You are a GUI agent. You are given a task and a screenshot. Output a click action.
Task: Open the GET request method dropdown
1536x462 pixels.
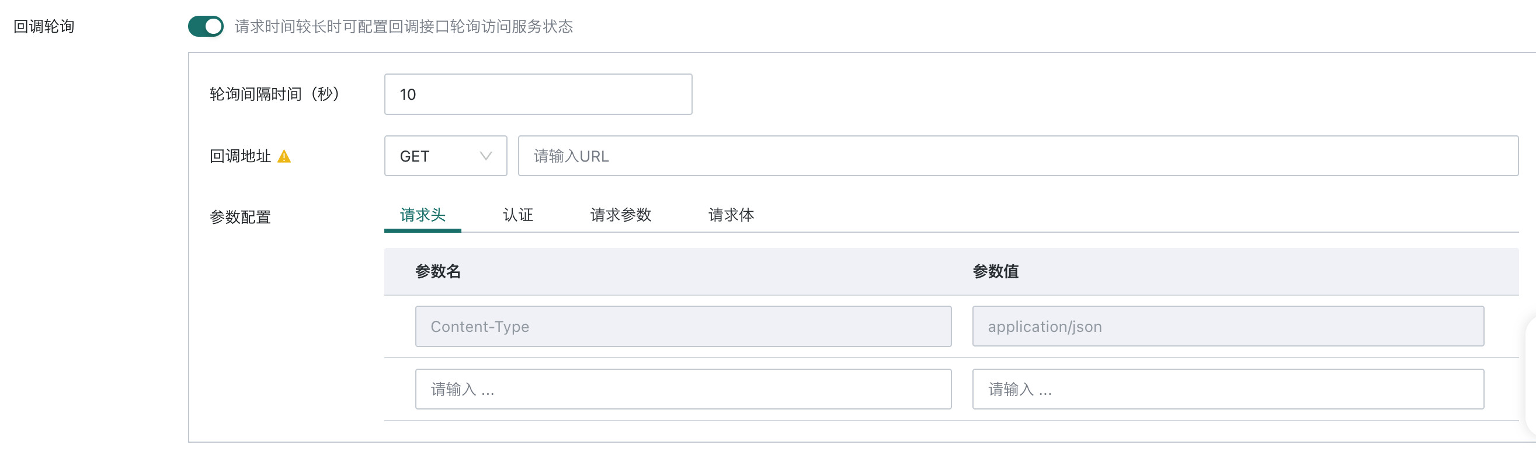446,156
